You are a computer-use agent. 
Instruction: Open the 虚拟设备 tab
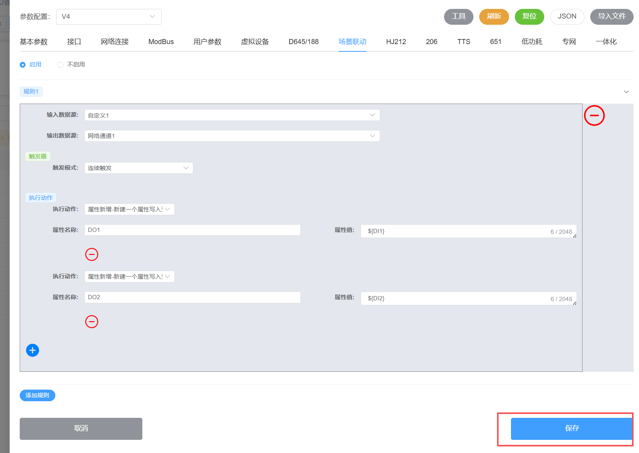[255, 42]
